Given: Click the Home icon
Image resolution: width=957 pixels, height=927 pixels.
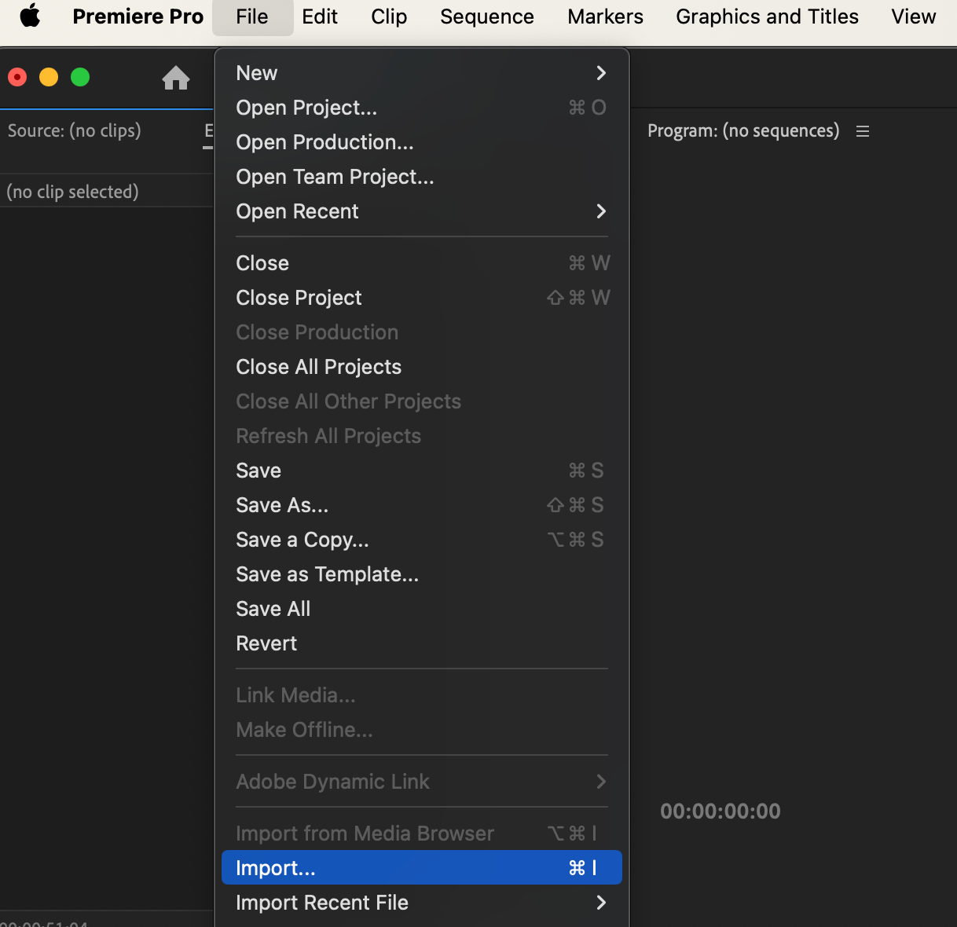Looking at the screenshot, I should pos(176,77).
